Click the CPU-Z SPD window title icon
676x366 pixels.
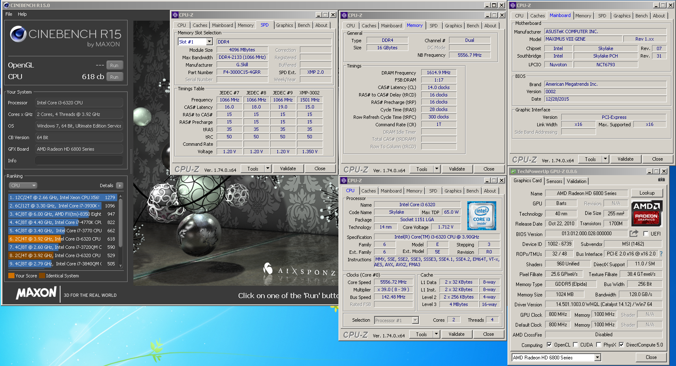pyautogui.click(x=175, y=15)
